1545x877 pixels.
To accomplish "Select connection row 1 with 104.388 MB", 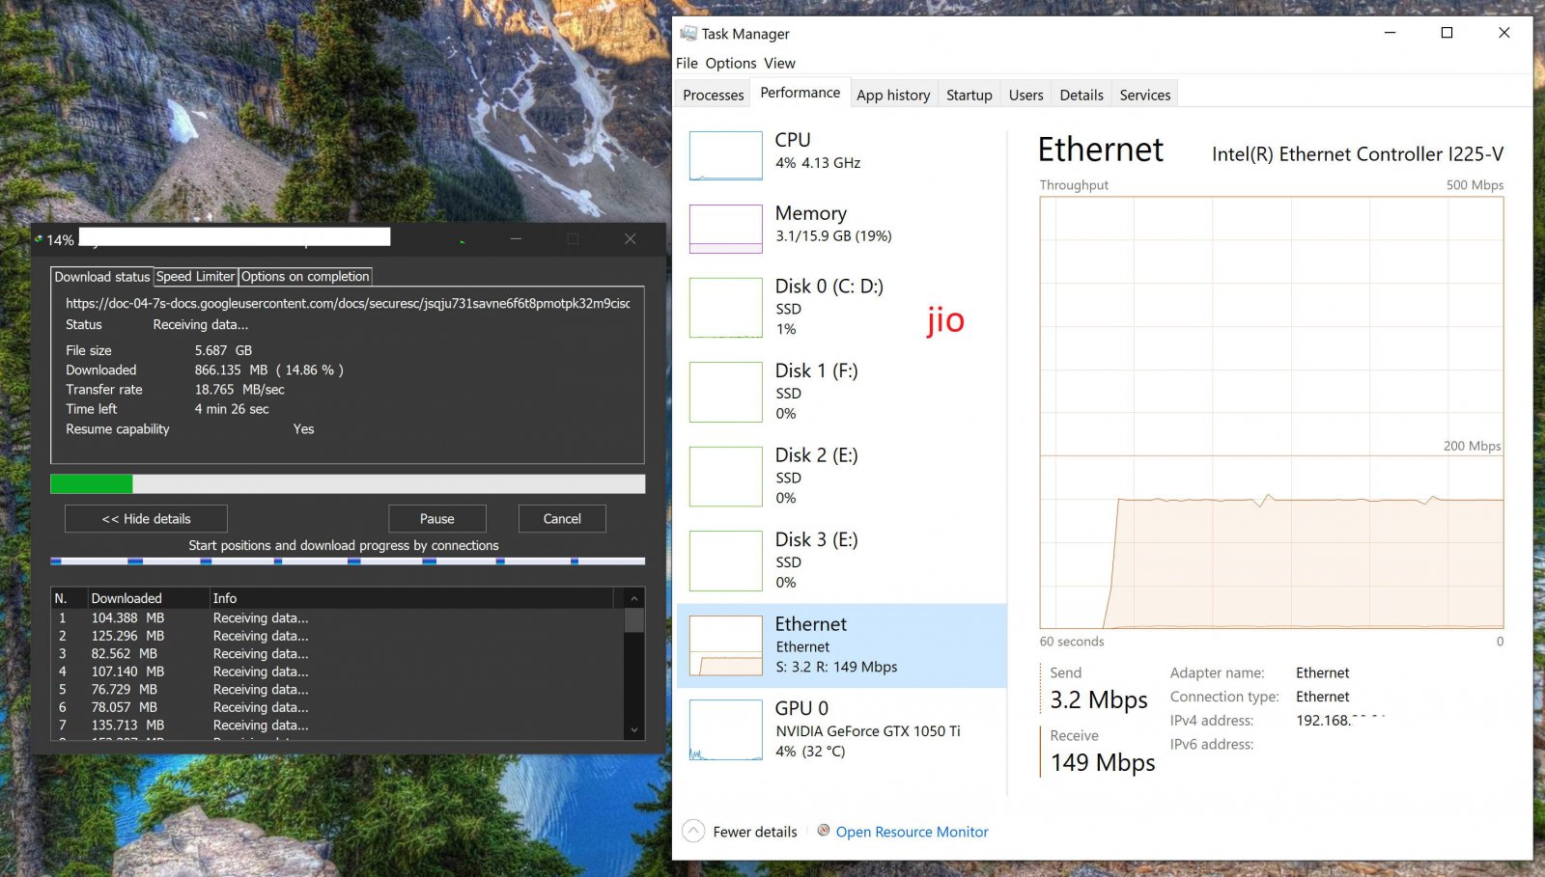I will point(338,617).
